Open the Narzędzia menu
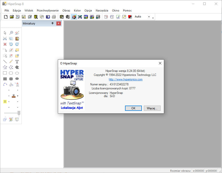 click(x=102, y=10)
